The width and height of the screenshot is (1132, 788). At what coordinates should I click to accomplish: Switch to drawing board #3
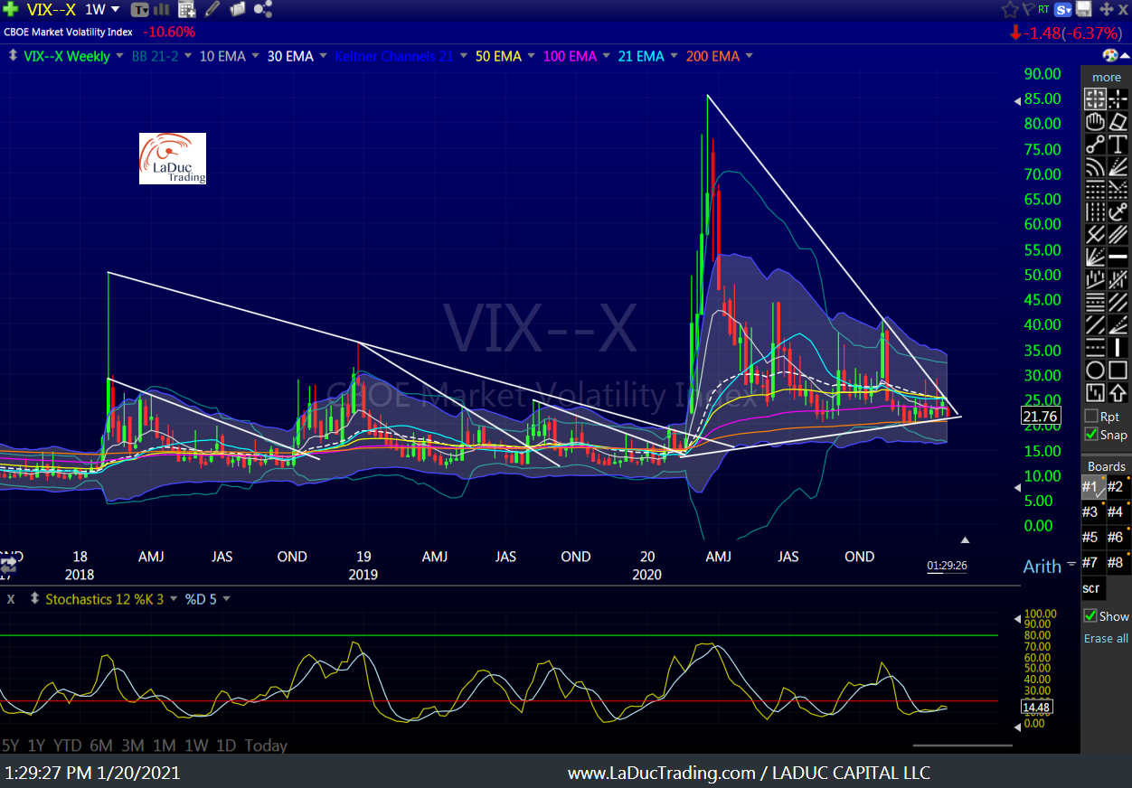pyautogui.click(x=1092, y=512)
